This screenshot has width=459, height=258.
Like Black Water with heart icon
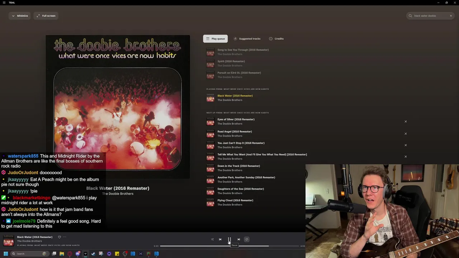(60, 237)
